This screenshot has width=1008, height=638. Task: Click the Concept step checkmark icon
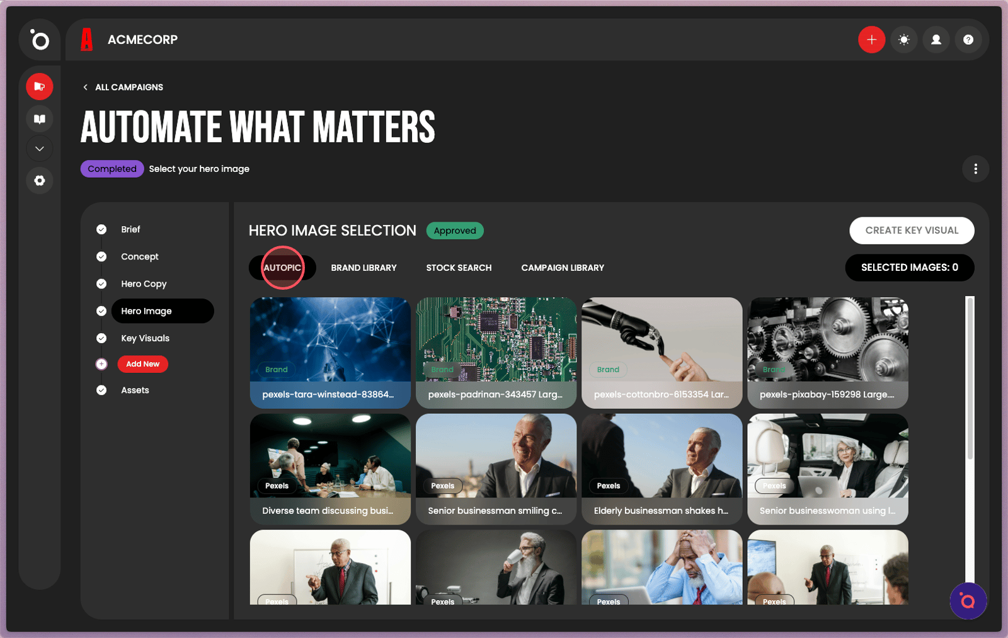tap(101, 256)
